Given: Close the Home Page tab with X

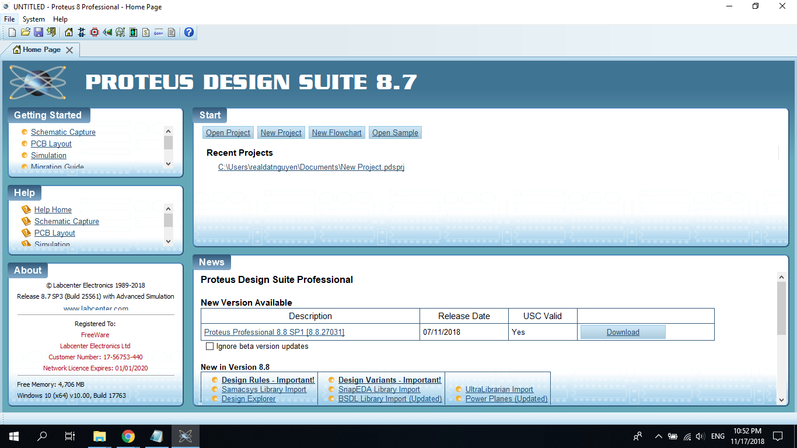Looking at the screenshot, I should pos(69,50).
